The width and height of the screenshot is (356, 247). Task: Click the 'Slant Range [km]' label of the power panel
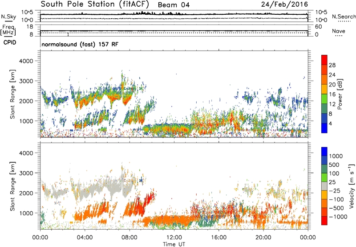(x=12, y=94)
